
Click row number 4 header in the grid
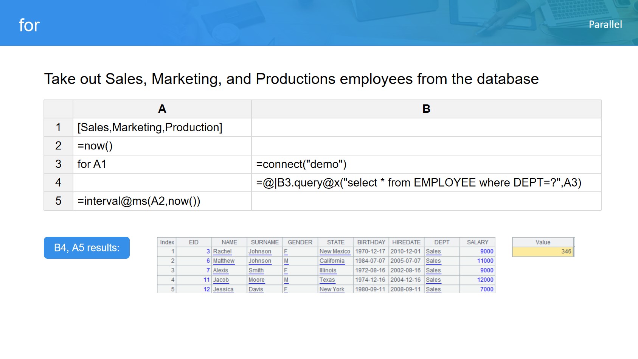(x=58, y=183)
